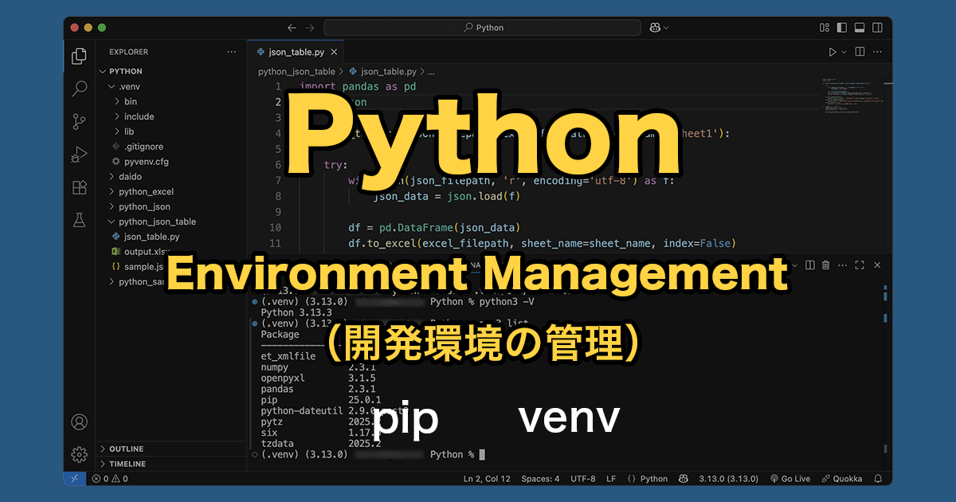
Task: Open run options dropdown arrow beside play button
Action: [x=844, y=52]
